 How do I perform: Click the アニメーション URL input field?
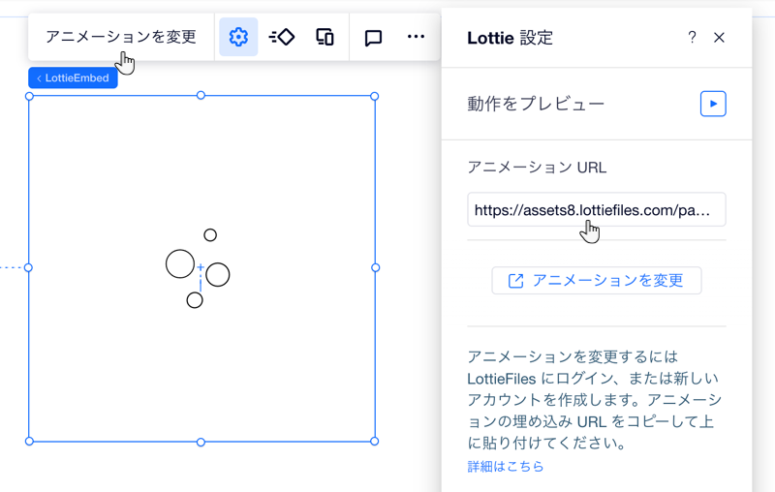[596, 210]
